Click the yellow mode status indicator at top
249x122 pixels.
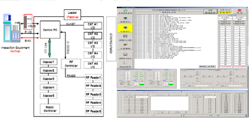[x=223, y=12]
